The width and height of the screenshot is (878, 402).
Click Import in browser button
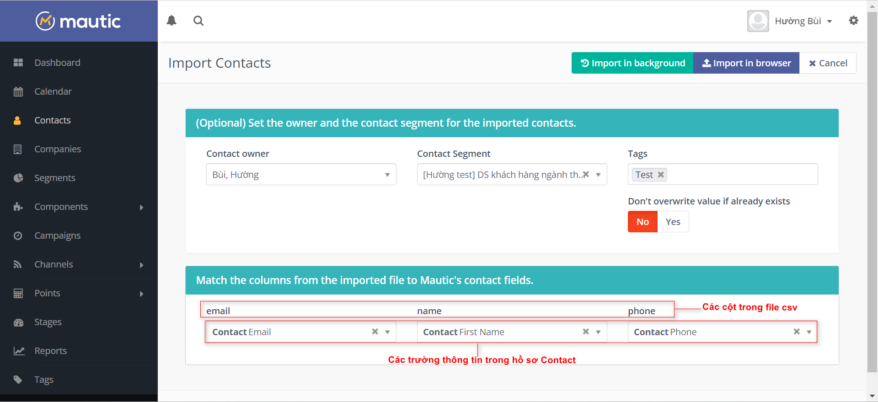[x=746, y=63]
